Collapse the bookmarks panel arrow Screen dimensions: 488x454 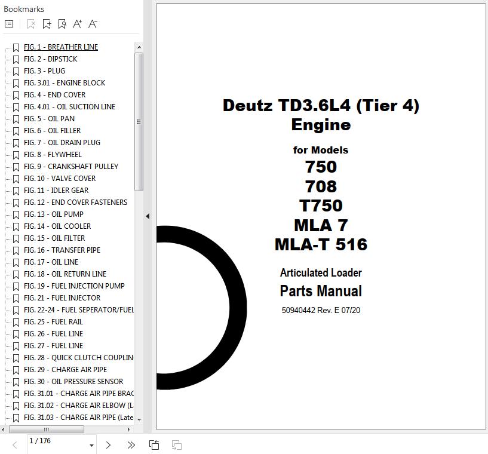(148, 216)
